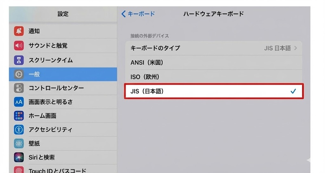Open Siriと検索 settings
The image size is (325, 173).
[x=63, y=157]
